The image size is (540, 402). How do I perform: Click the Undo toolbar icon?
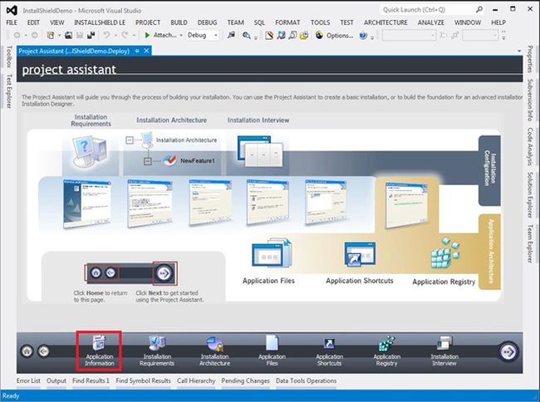point(106,35)
